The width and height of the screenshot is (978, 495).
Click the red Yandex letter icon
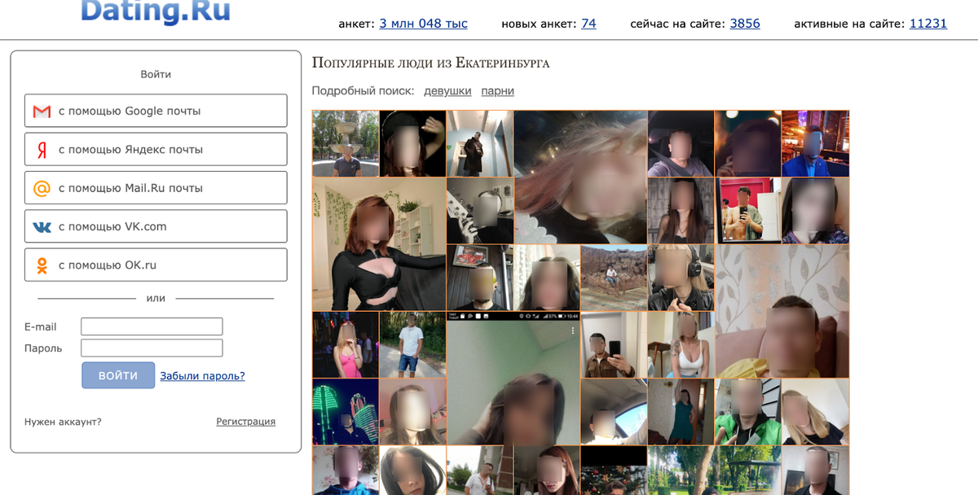(x=42, y=150)
